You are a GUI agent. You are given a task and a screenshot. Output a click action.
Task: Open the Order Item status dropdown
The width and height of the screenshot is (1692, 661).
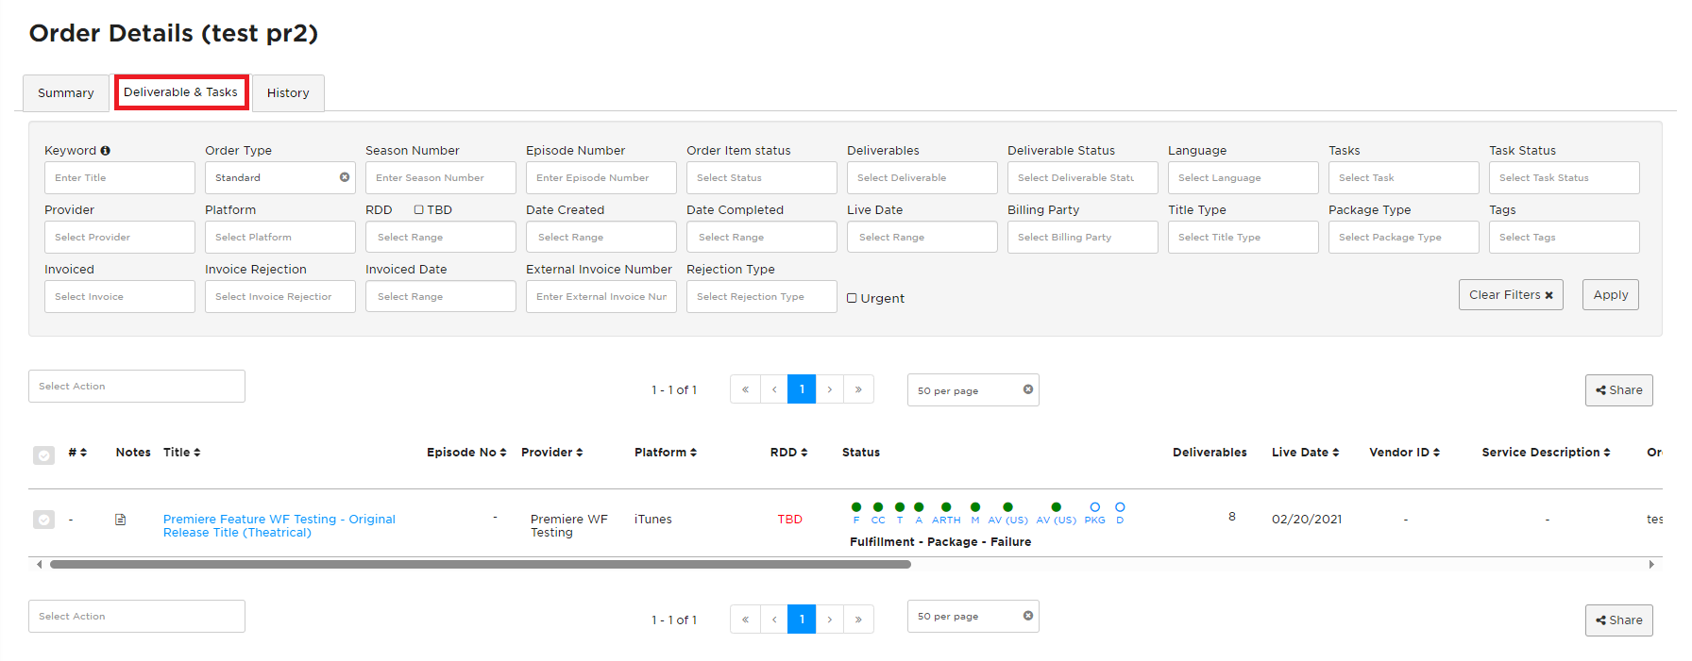pos(762,177)
